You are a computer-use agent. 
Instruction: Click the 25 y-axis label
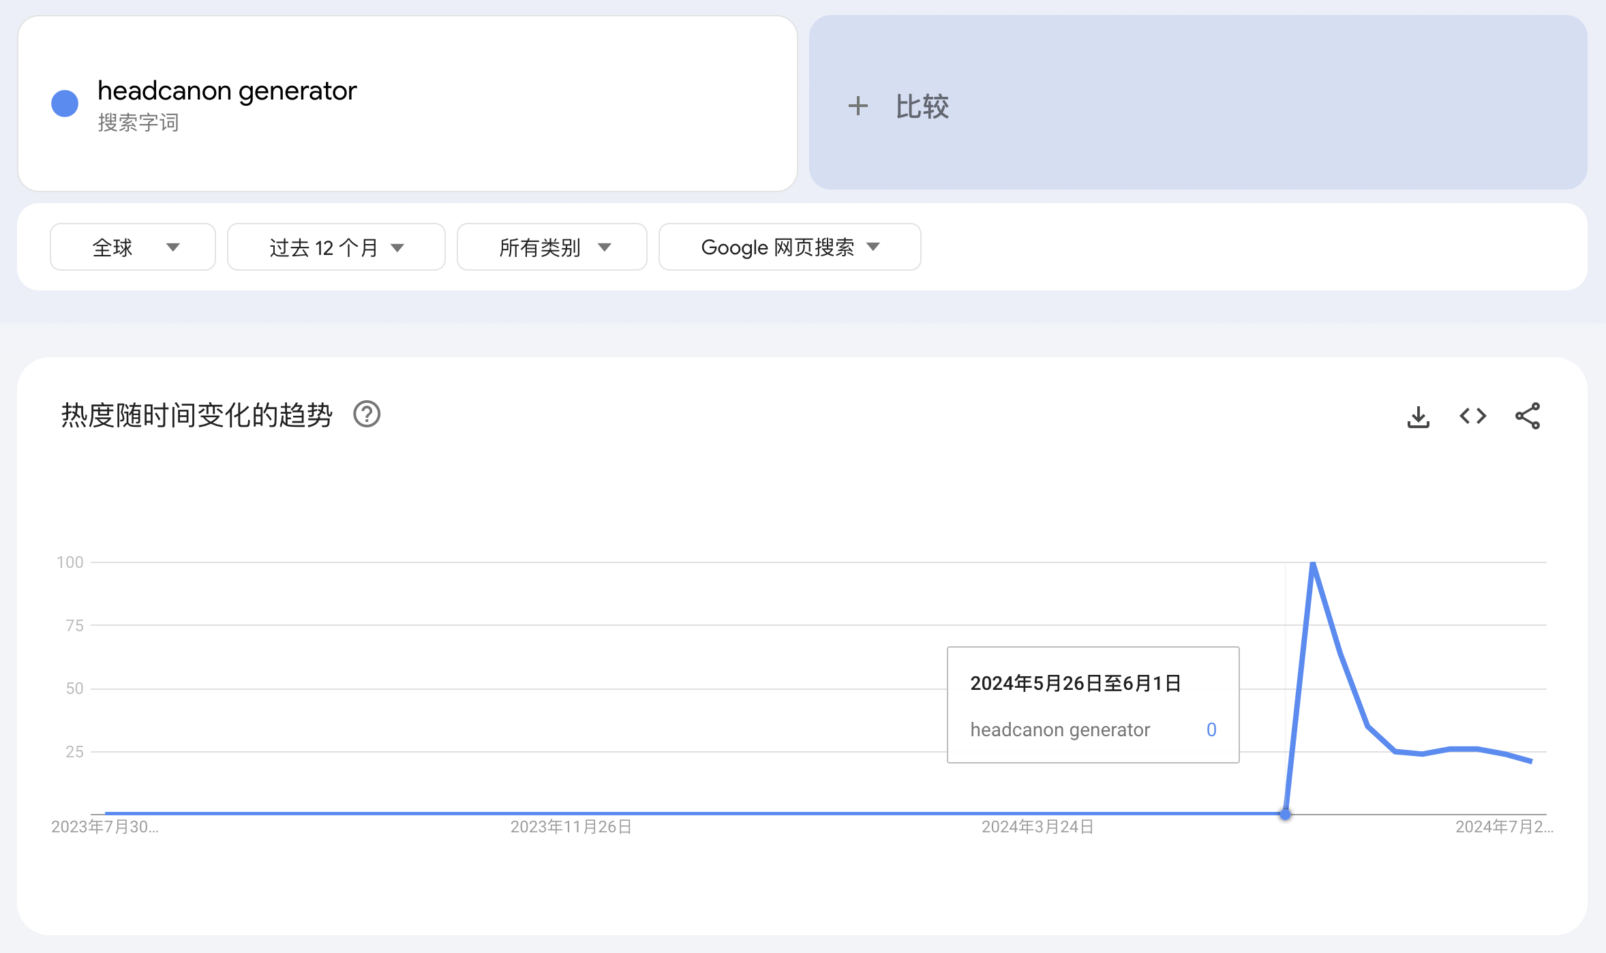tap(74, 752)
